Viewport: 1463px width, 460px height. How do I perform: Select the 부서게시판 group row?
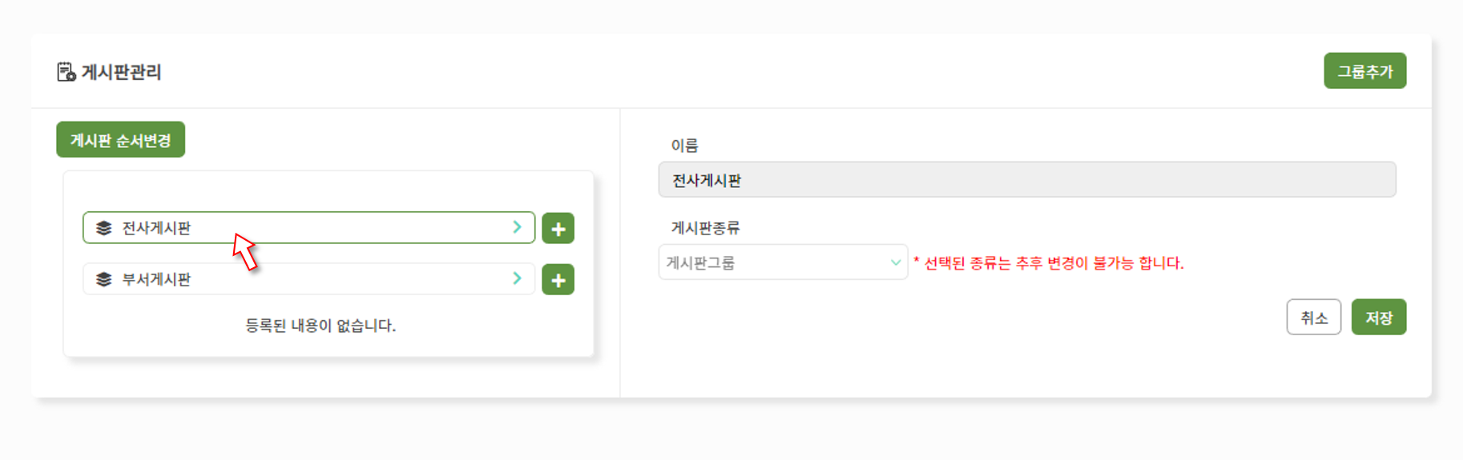[x=308, y=279]
